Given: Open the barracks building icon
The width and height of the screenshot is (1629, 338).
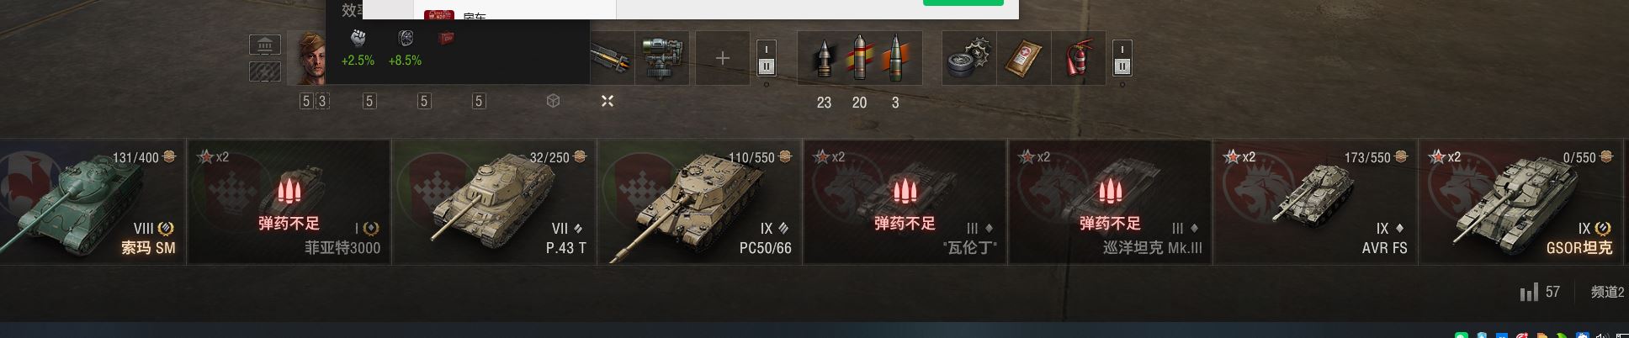Looking at the screenshot, I should (265, 45).
